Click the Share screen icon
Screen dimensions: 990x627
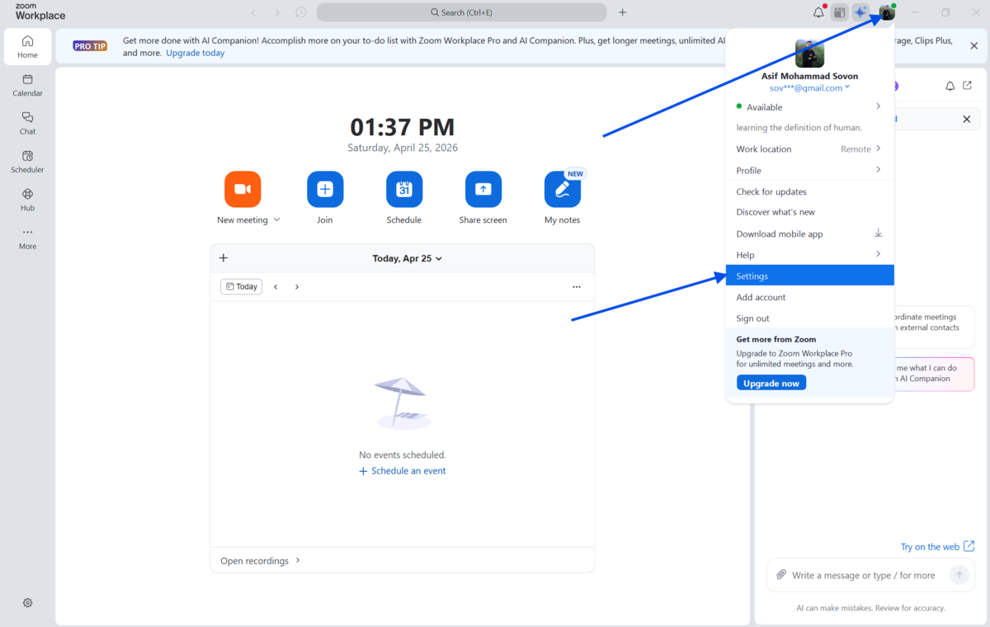[483, 190]
